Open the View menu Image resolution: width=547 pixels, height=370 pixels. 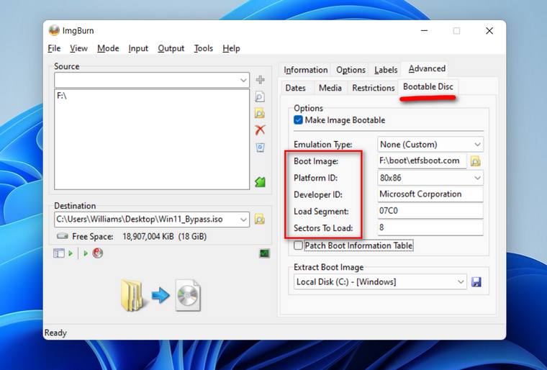[x=78, y=48]
